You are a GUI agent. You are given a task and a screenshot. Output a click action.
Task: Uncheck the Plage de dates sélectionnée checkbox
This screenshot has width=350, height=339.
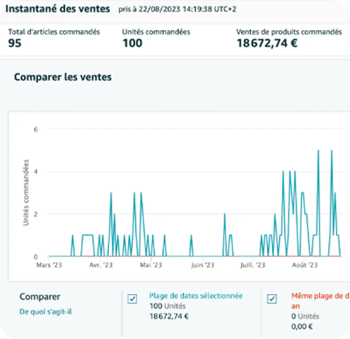[132, 299]
